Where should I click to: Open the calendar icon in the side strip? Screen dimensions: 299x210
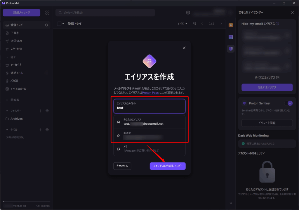[231, 37]
